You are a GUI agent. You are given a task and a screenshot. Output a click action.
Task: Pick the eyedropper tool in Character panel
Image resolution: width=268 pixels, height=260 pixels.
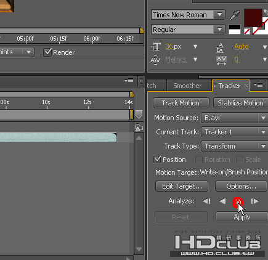pyautogui.click(x=235, y=15)
